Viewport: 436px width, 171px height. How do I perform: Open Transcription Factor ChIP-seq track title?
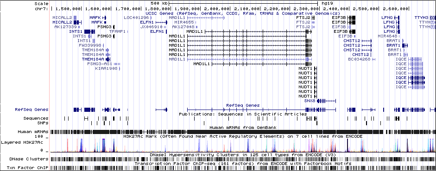pos(243,164)
